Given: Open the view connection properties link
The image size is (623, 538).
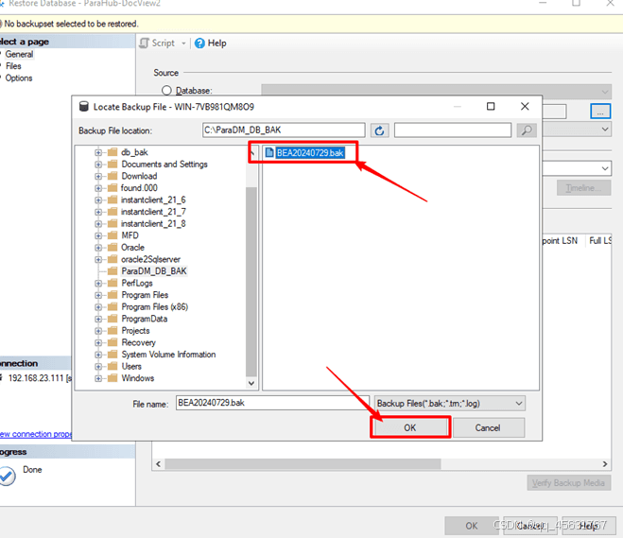Looking at the screenshot, I should click(x=36, y=434).
